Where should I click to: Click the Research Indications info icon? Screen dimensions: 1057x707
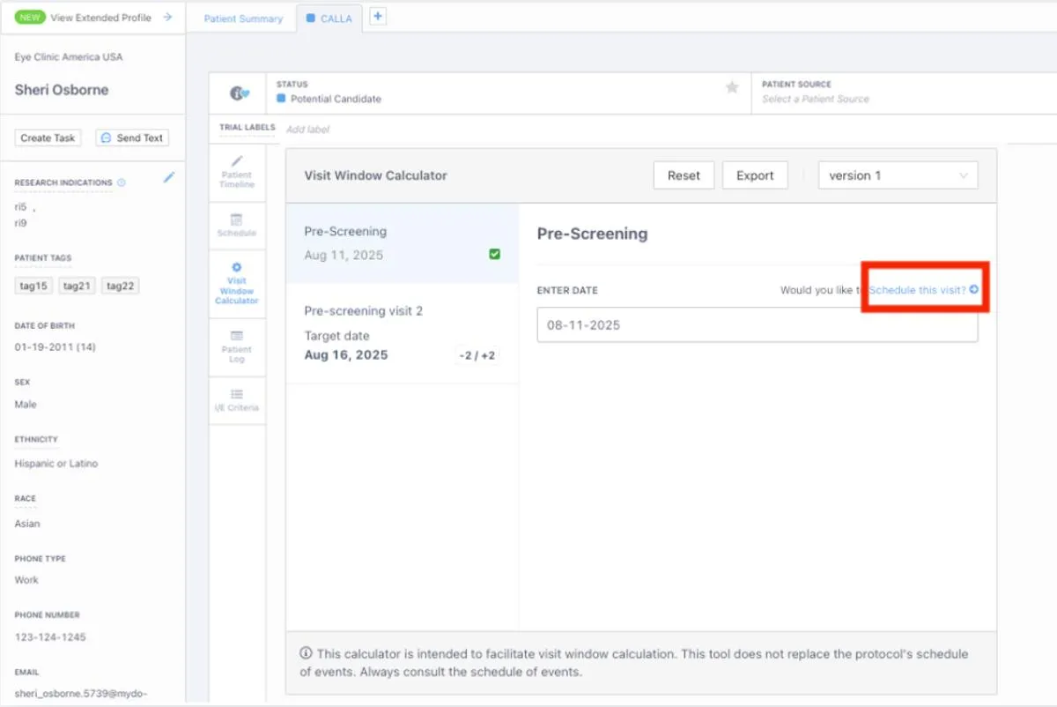[x=122, y=183]
